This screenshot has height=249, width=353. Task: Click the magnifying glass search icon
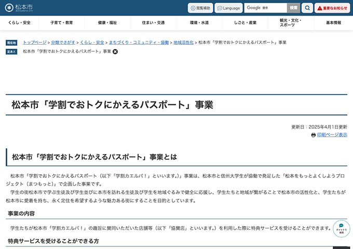[307, 8]
